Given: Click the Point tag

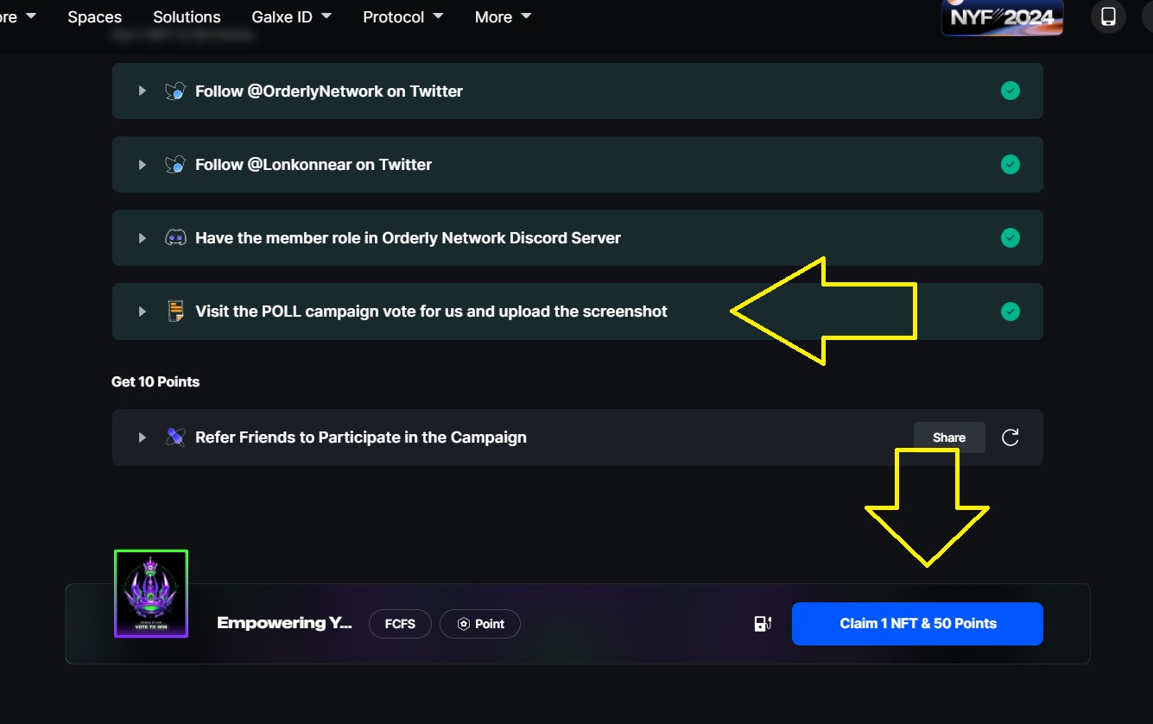Looking at the screenshot, I should [480, 624].
